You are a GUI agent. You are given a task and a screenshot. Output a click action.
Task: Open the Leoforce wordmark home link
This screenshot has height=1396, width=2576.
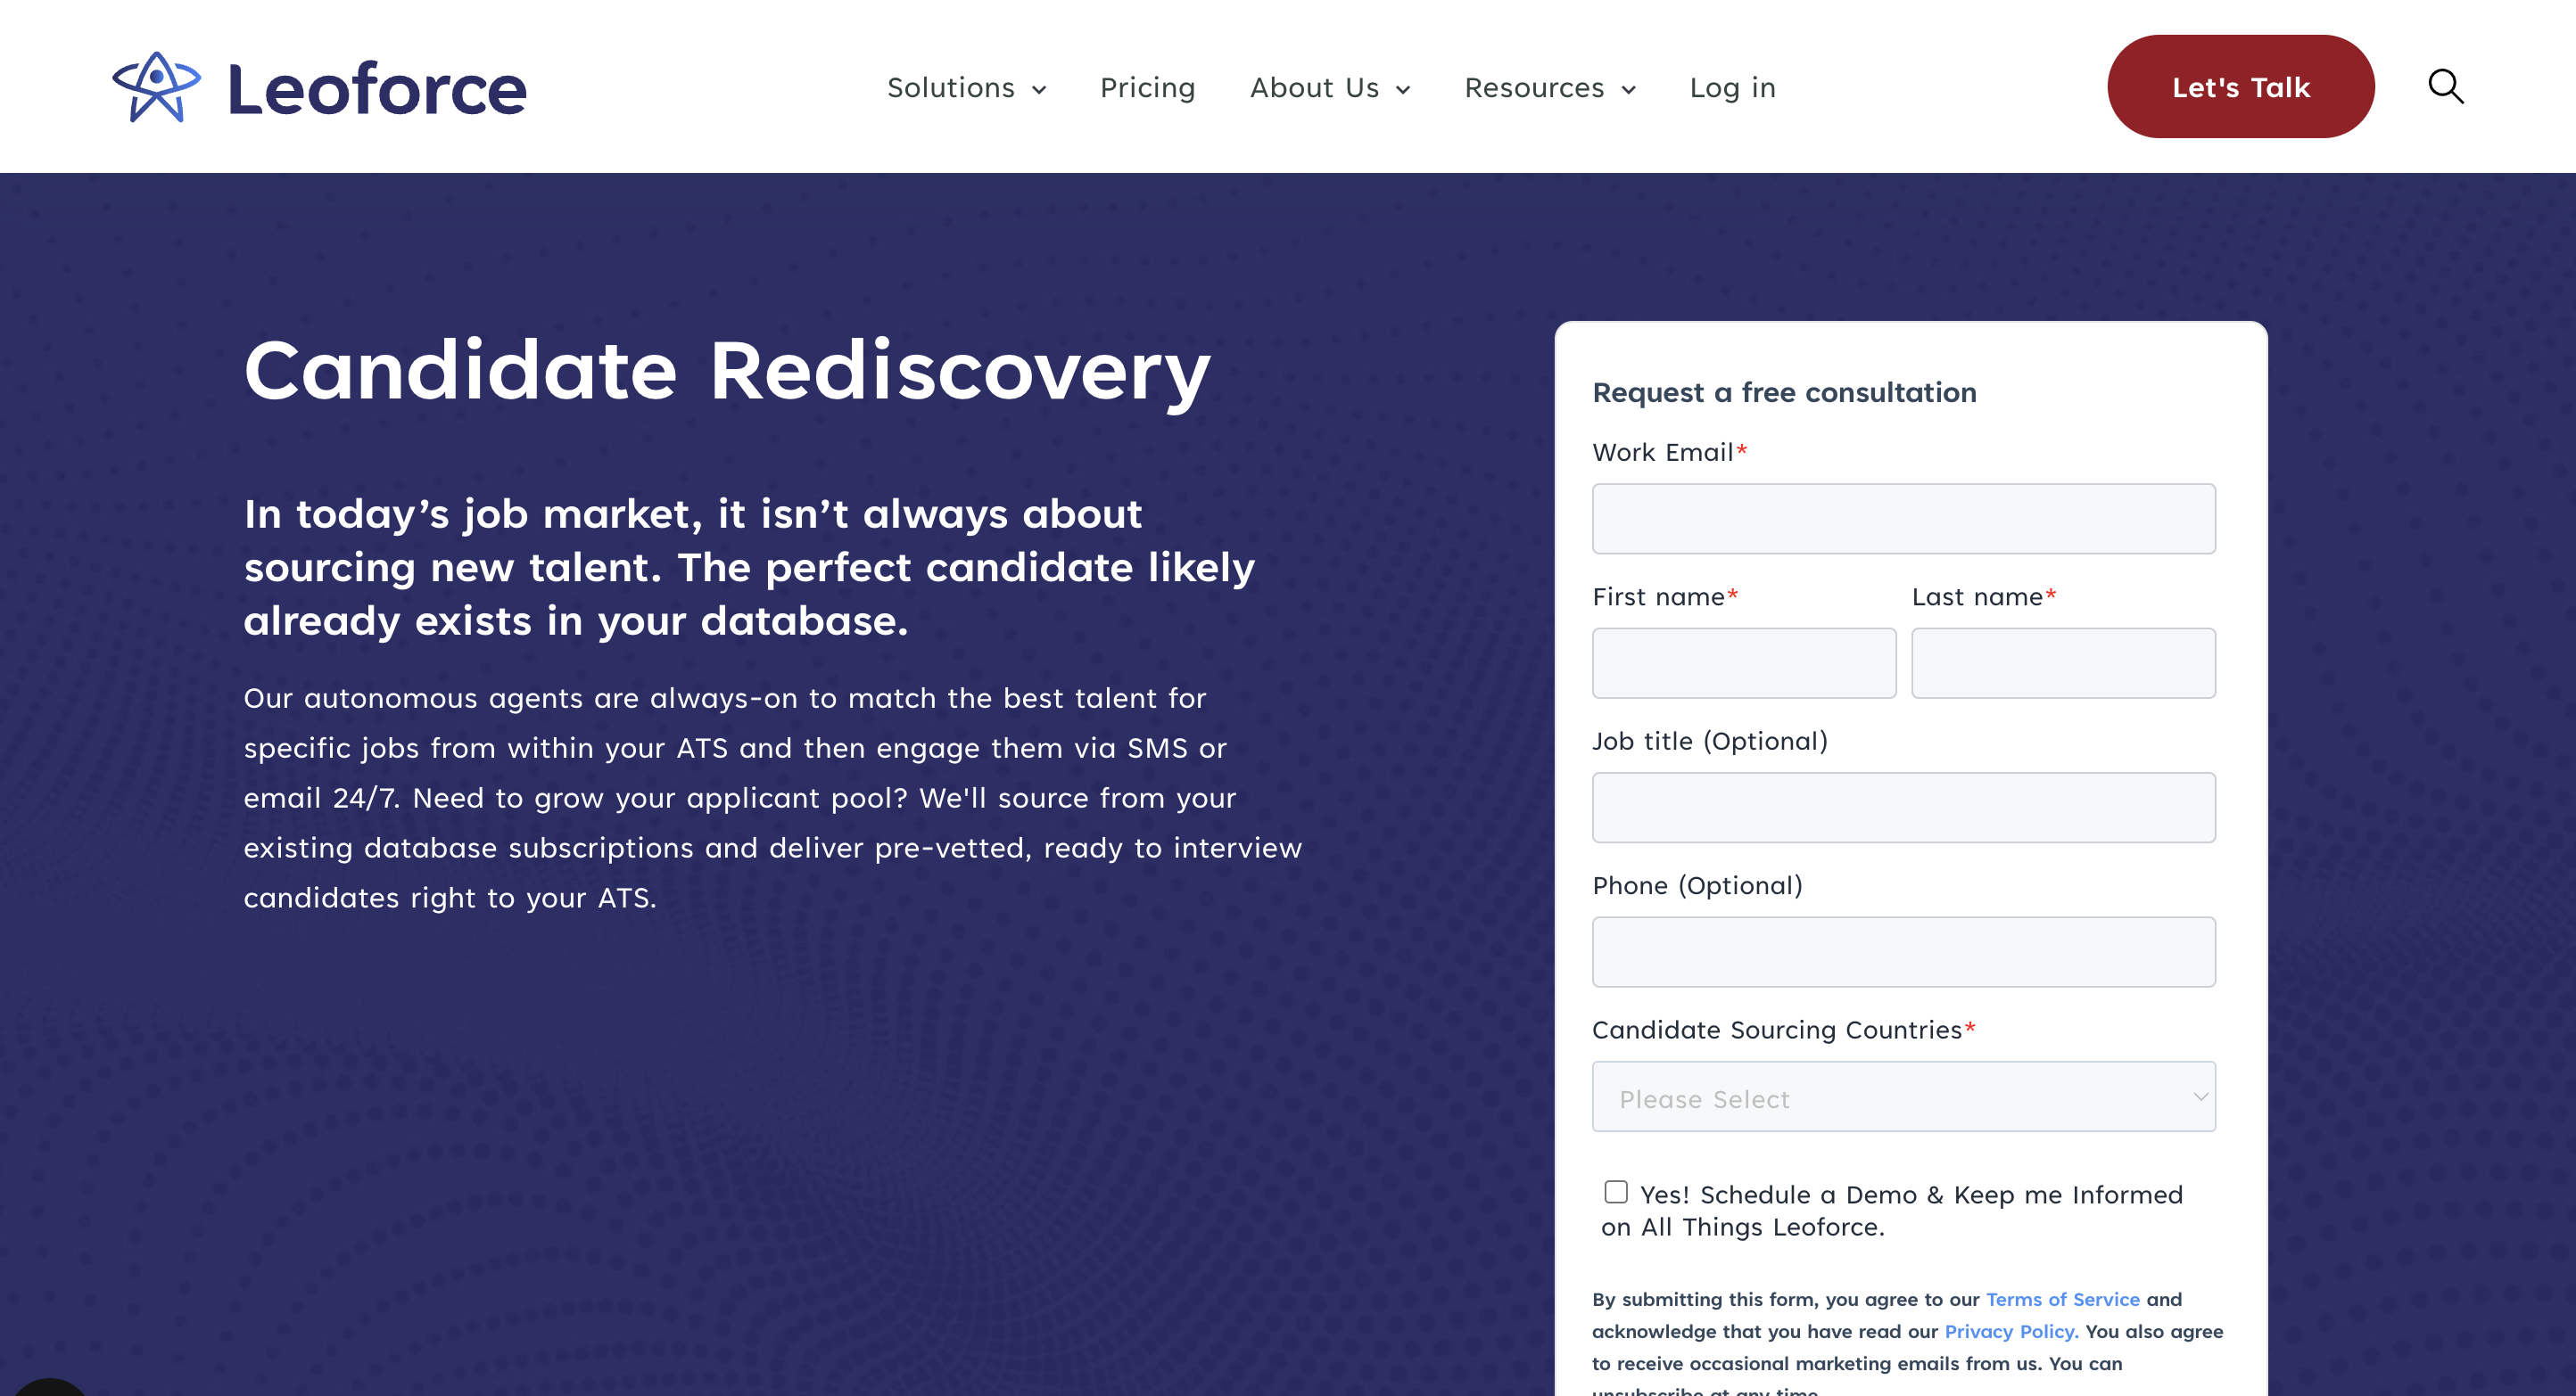[377, 89]
